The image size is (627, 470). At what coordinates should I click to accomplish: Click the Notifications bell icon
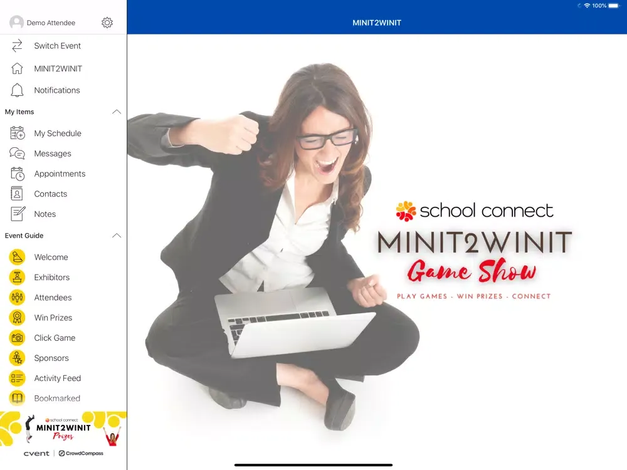(17, 90)
